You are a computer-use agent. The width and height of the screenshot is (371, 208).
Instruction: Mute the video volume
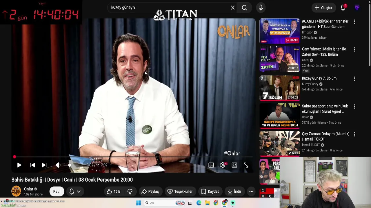58,165
